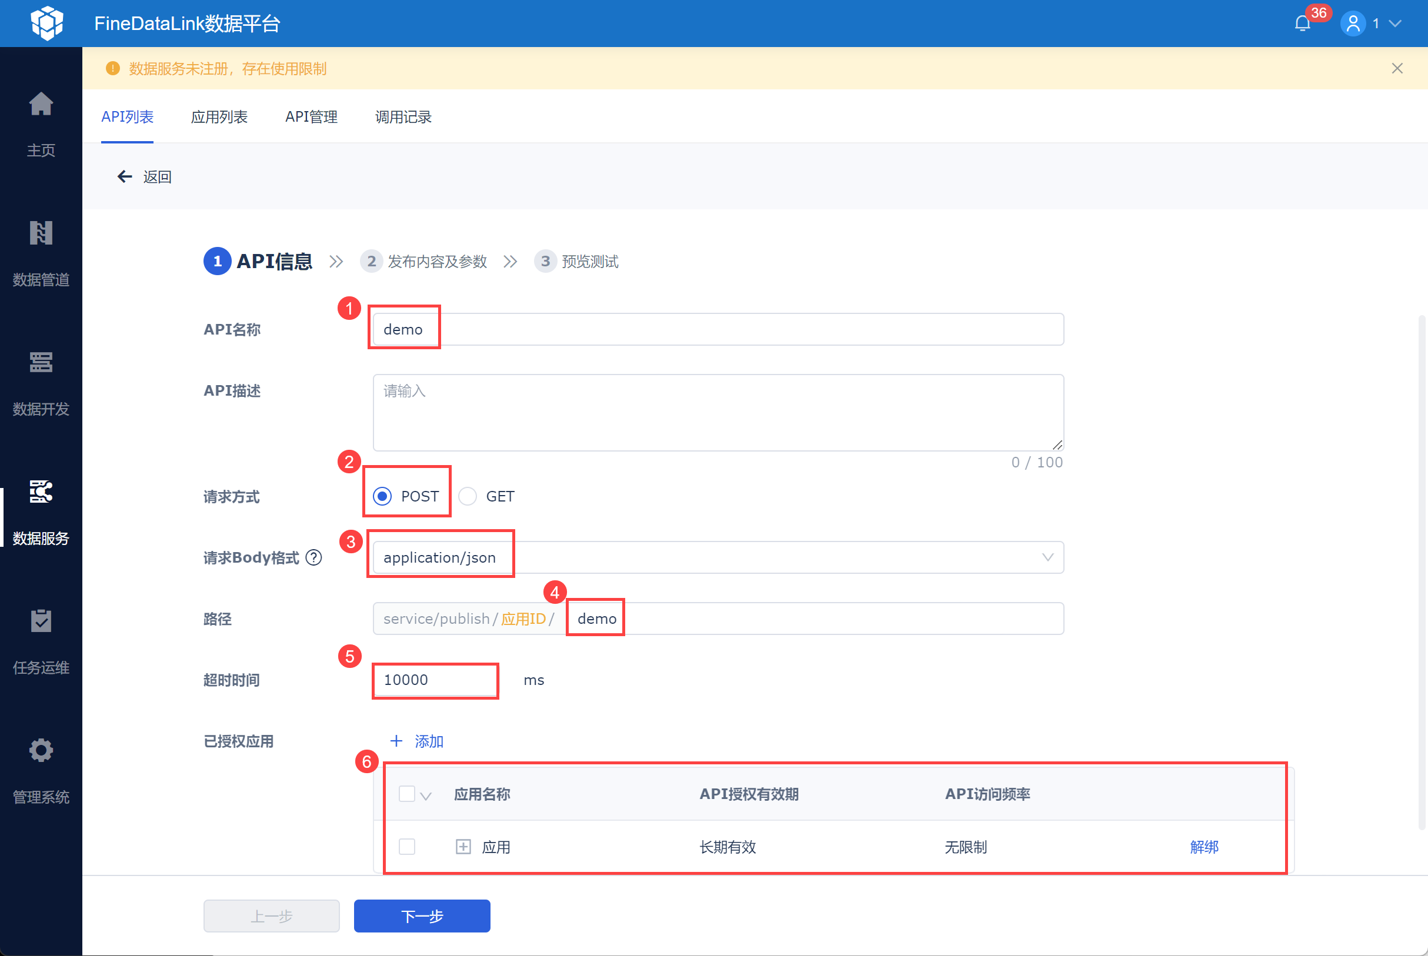The width and height of the screenshot is (1428, 956).
Task: Open the user account dropdown menu
Action: coord(1394,24)
